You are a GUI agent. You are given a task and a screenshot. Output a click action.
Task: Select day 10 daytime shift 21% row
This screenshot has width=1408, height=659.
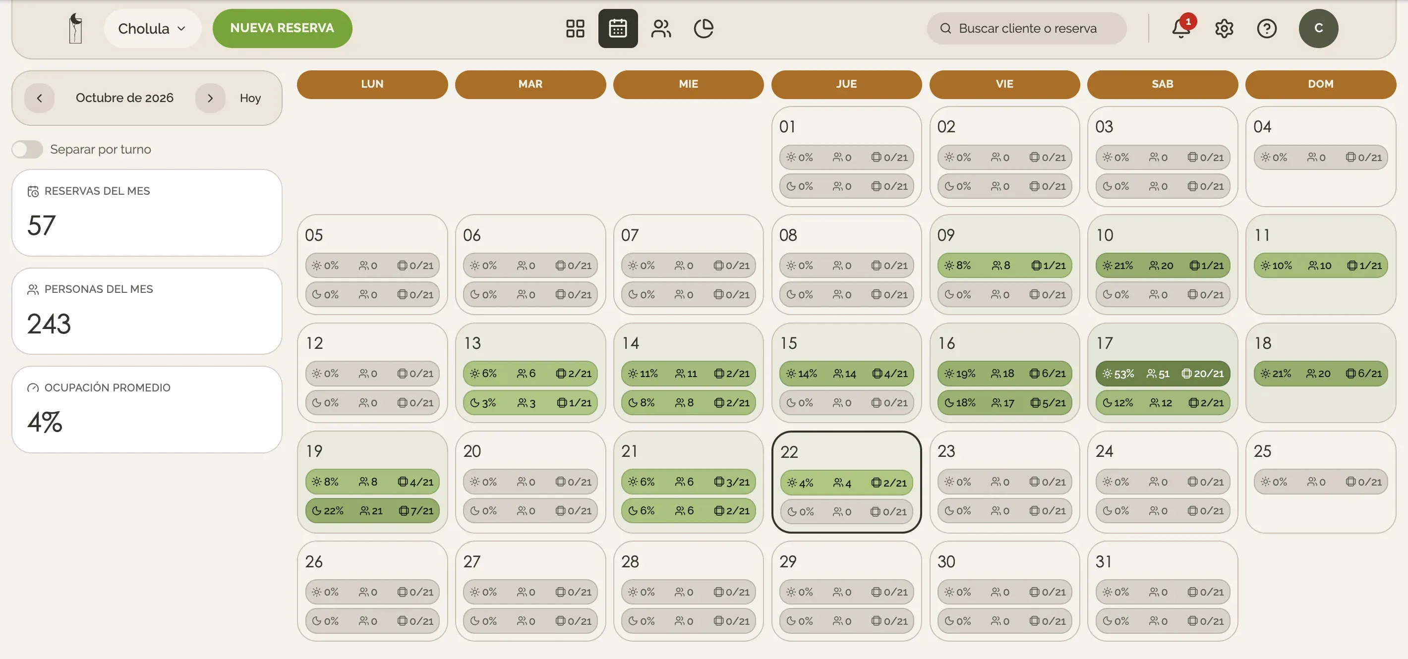tap(1163, 266)
